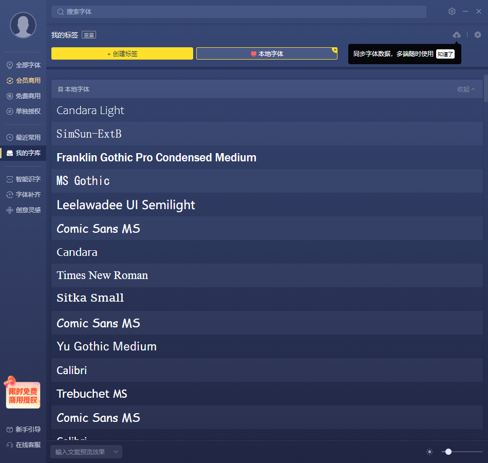Open the user avatar profile
This screenshot has width=488, height=463.
pos(23,25)
